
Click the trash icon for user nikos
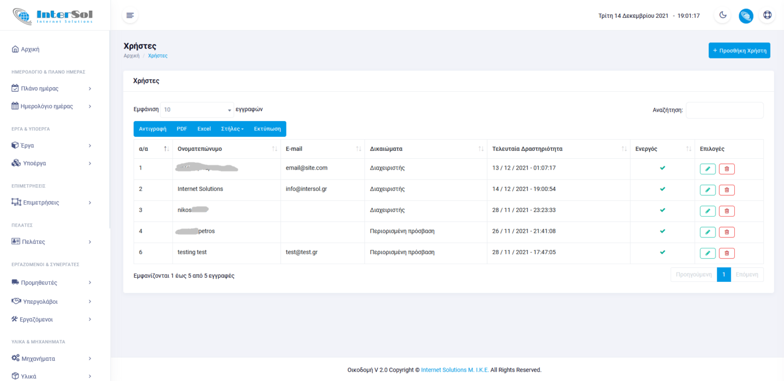coord(727,211)
